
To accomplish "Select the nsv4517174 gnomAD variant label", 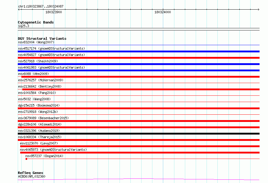I will (x=51, y=48).
